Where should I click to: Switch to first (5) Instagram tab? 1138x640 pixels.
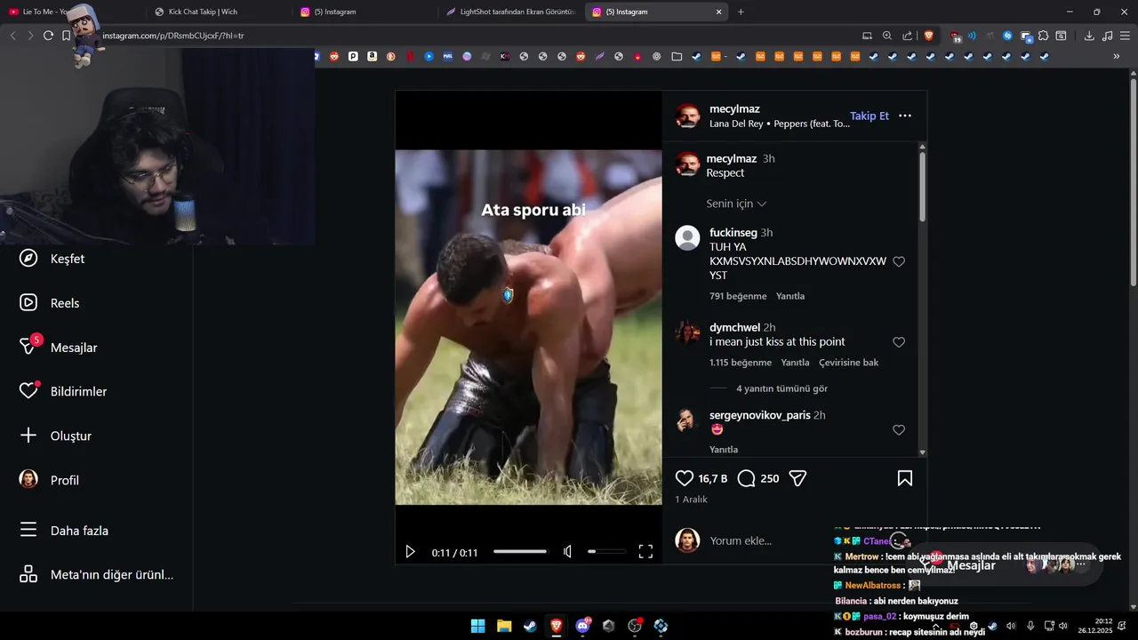[x=365, y=12]
